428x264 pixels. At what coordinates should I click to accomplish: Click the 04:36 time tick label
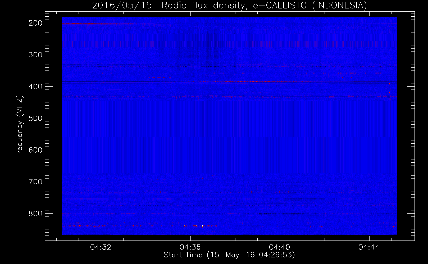point(190,247)
